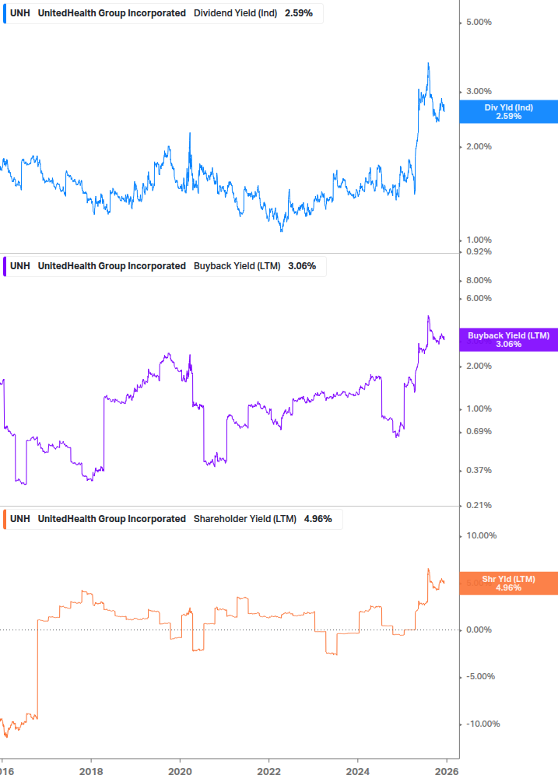Viewport: 558px width, 782px height.
Task: Click the 2020 label on the time axis
Action: [180, 772]
